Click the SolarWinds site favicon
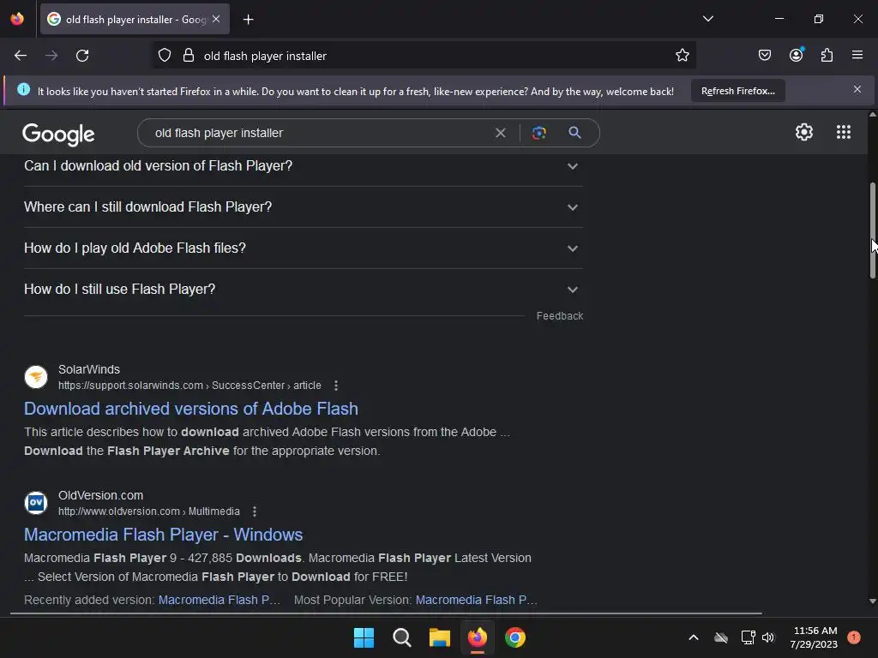This screenshot has width=878, height=658. (x=36, y=377)
